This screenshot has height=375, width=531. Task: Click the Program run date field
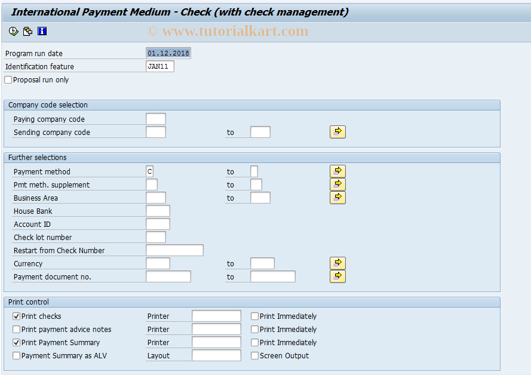[x=168, y=53]
